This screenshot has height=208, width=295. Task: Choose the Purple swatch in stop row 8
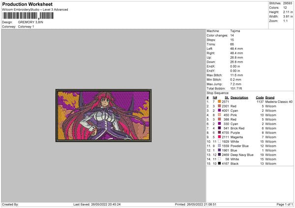click(219, 132)
